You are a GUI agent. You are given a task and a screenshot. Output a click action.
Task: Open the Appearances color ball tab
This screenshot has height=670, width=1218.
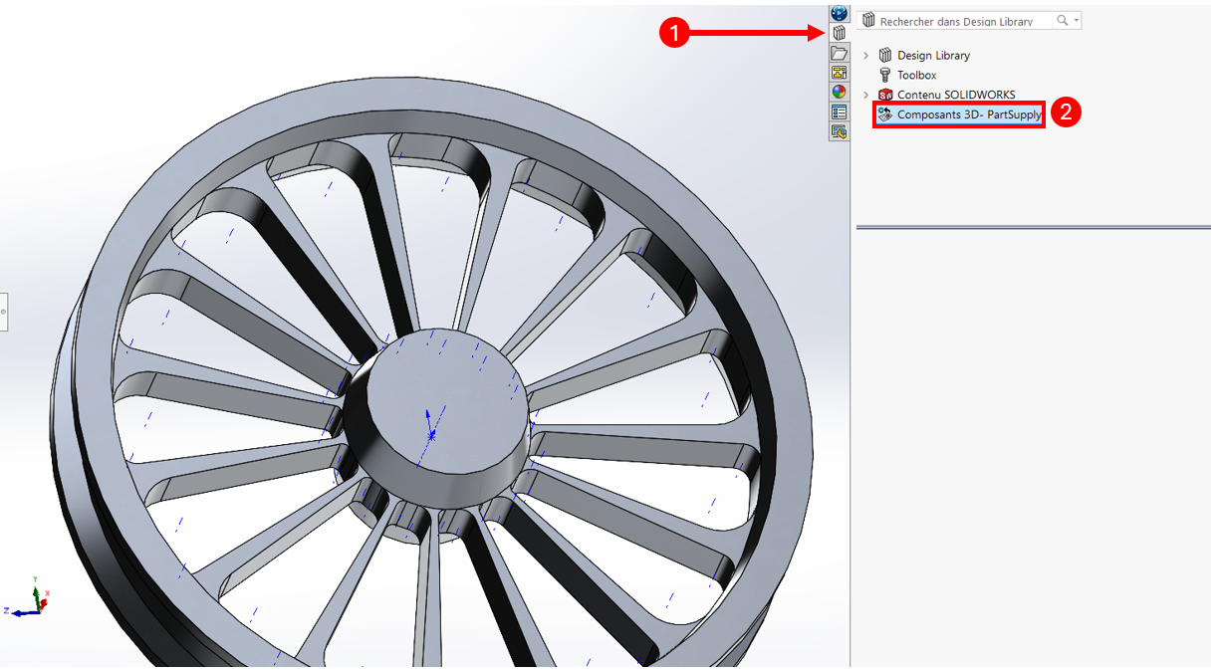tap(839, 92)
